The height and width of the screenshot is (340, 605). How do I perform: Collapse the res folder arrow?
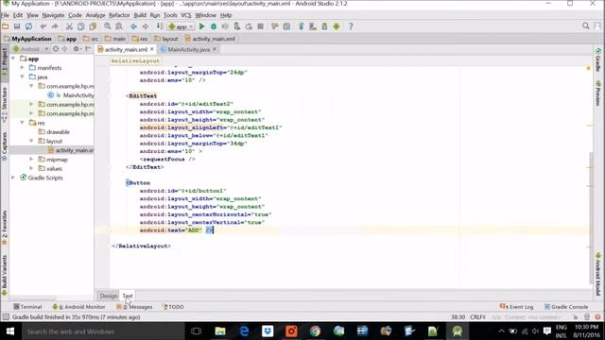pyautogui.click(x=23, y=123)
